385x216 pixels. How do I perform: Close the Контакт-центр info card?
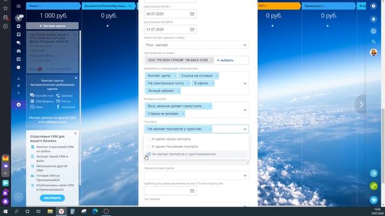pyautogui.click(x=76, y=78)
